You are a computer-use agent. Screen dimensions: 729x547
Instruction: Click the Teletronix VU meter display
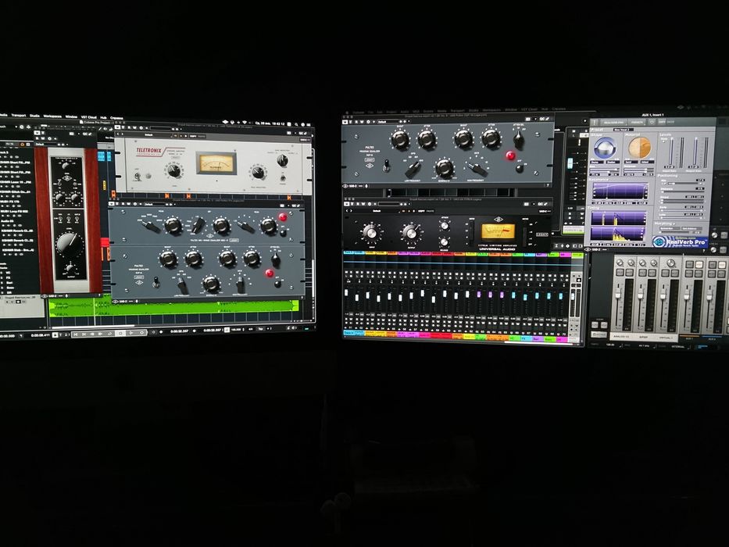tap(216, 163)
